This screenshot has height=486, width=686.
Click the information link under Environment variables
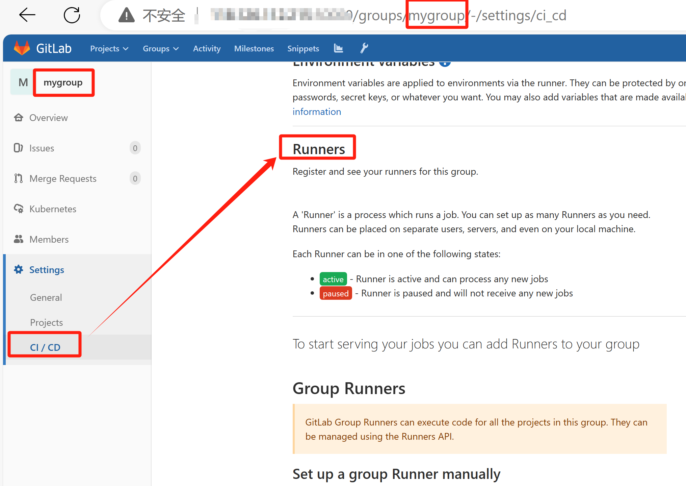[317, 112]
